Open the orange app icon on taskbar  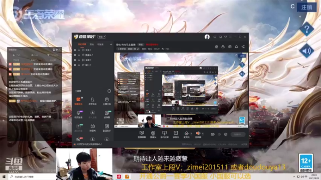(127, 177)
